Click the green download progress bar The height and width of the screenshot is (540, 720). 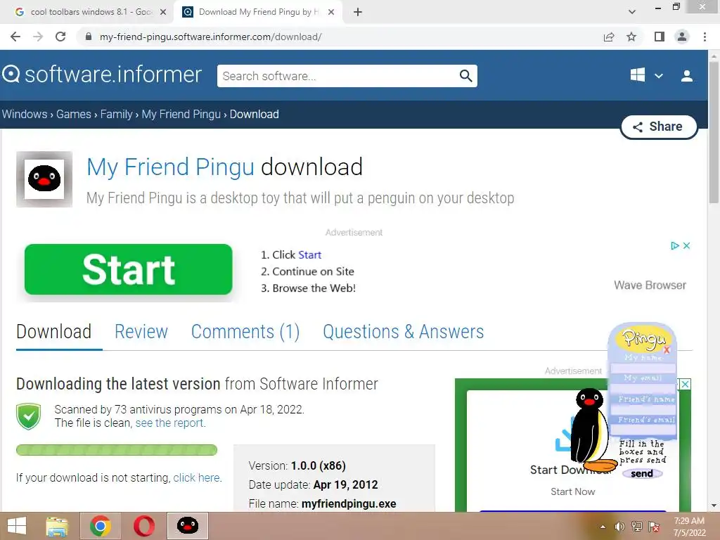pyautogui.click(x=117, y=450)
